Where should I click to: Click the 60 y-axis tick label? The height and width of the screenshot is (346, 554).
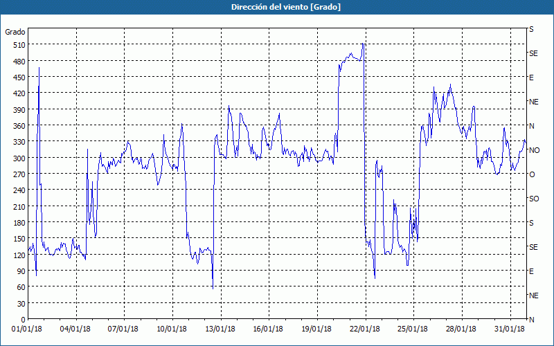pos(21,287)
